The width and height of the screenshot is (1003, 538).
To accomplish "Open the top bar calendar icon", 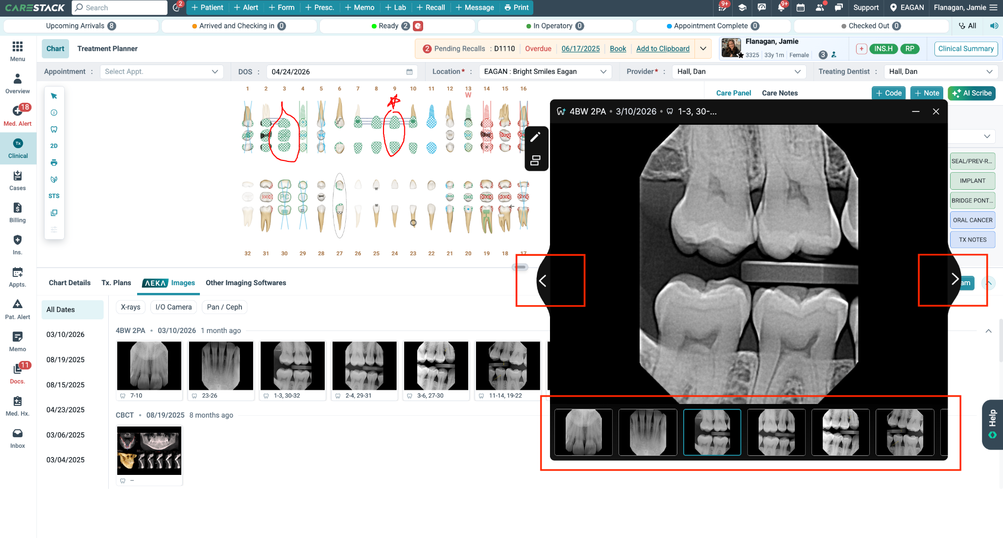I will coord(801,7).
